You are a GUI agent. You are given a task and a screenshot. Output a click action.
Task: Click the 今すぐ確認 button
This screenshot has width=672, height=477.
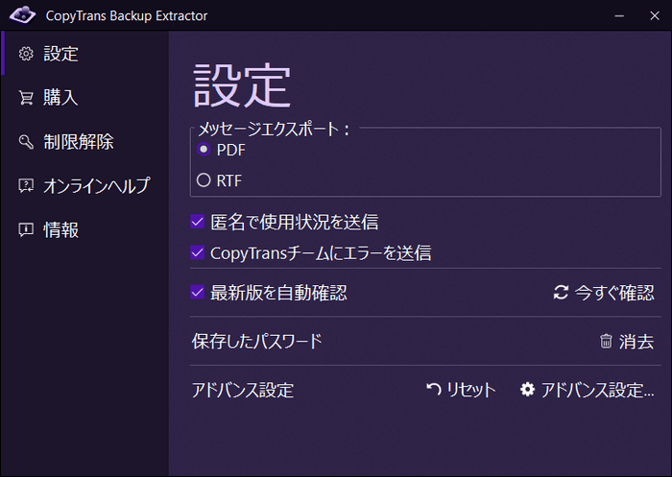coord(604,293)
